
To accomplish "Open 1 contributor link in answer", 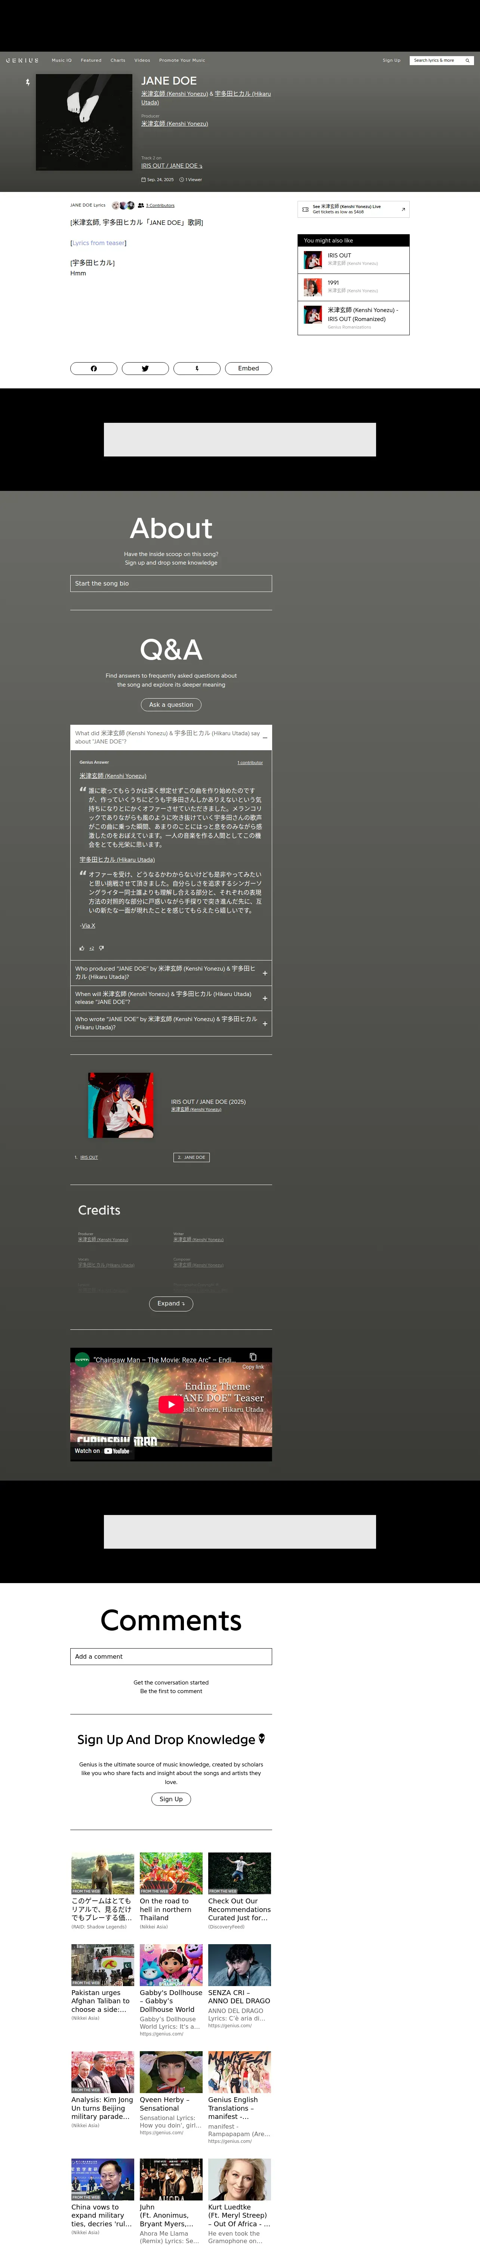I will coord(250,763).
